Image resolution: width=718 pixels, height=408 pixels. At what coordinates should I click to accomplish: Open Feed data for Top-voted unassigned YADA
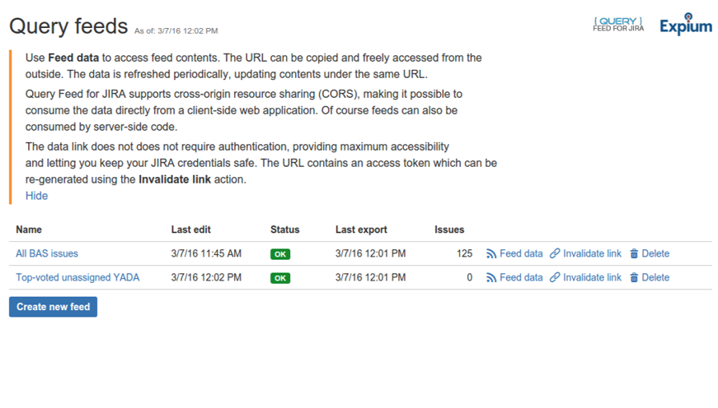click(521, 278)
